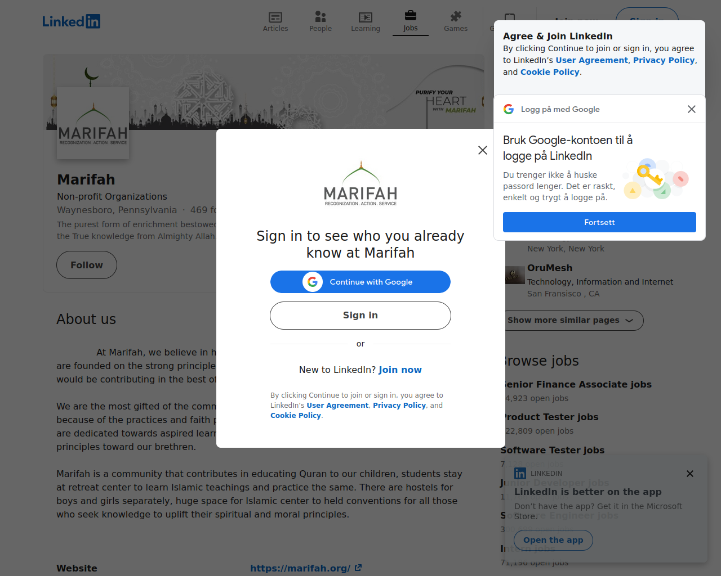Click the Sign in button in modal

(x=360, y=316)
